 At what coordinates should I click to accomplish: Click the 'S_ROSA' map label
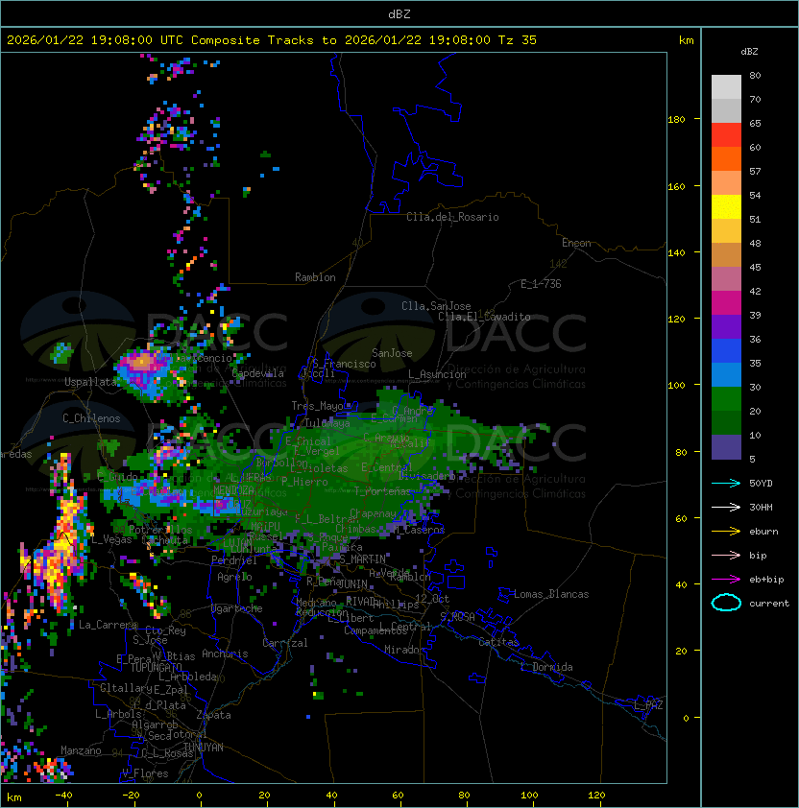pos(457,617)
